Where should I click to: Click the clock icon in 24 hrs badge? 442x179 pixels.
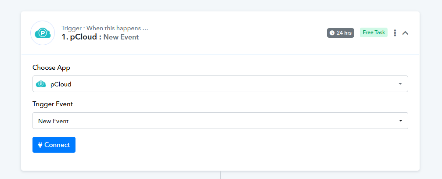pos(332,33)
